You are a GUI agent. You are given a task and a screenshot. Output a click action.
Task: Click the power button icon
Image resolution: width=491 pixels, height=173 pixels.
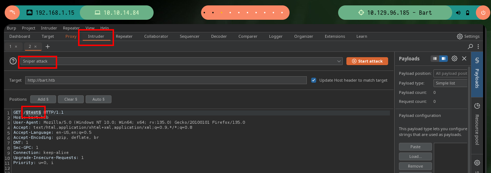pyautogui.click(x=483, y=13)
